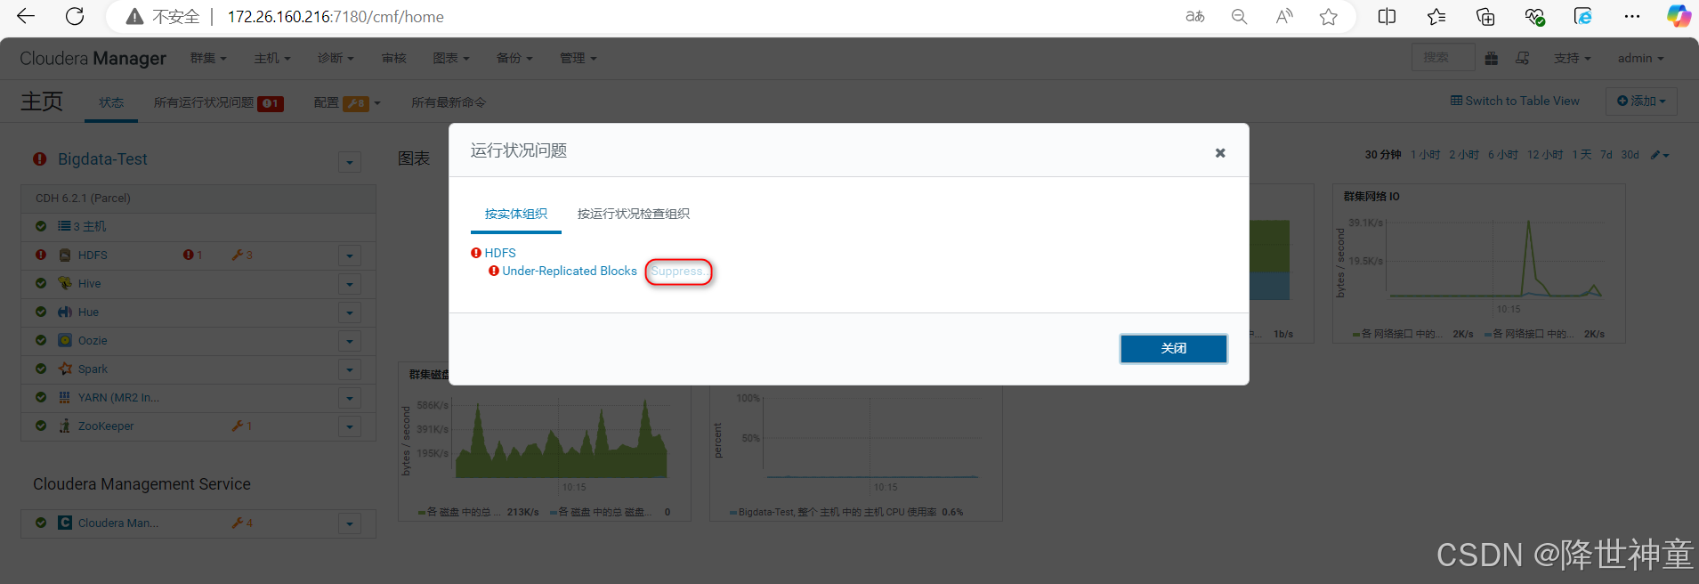The height and width of the screenshot is (584, 1699).
Task: Select the 1 小时 time range
Action: tap(1425, 154)
